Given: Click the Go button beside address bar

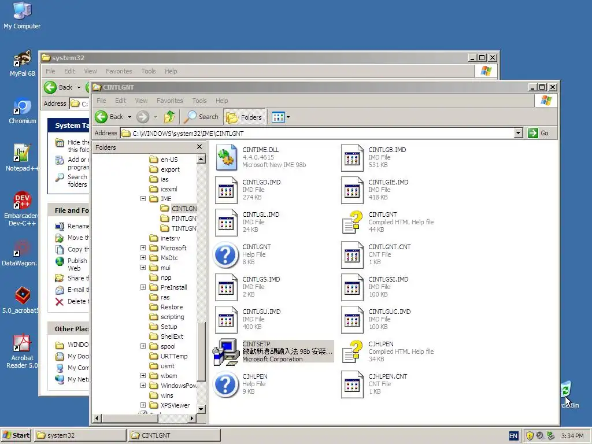Looking at the screenshot, I should (x=538, y=133).
